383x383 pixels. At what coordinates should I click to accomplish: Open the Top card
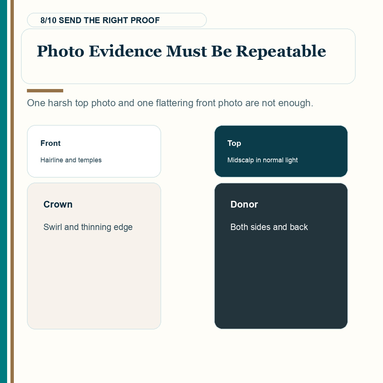pyautogui.click(x=281, y=151)
